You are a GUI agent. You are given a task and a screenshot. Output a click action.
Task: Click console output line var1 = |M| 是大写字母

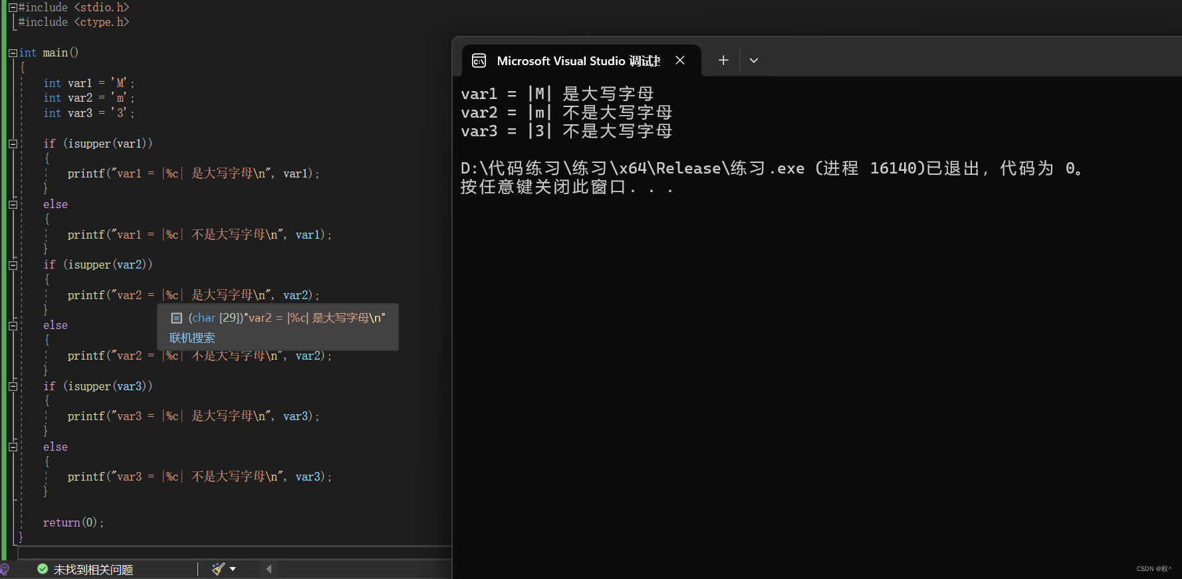[557, 94]
